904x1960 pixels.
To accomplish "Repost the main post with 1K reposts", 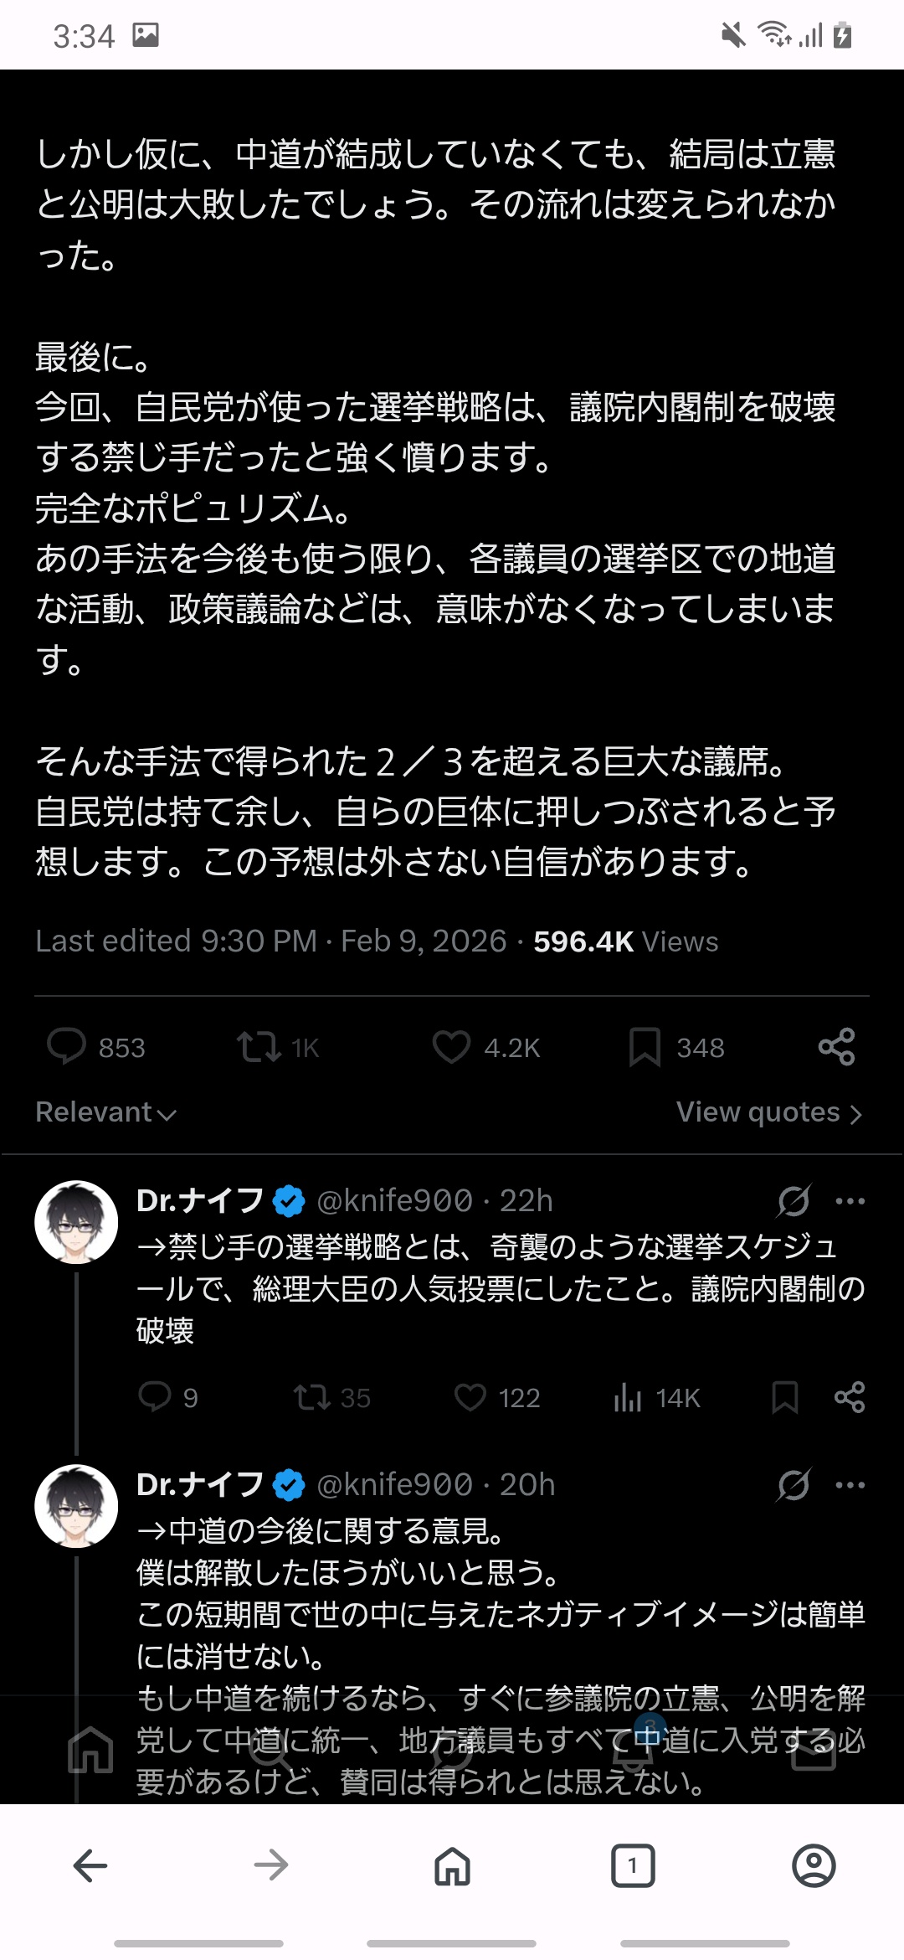I will (259, 1047).
